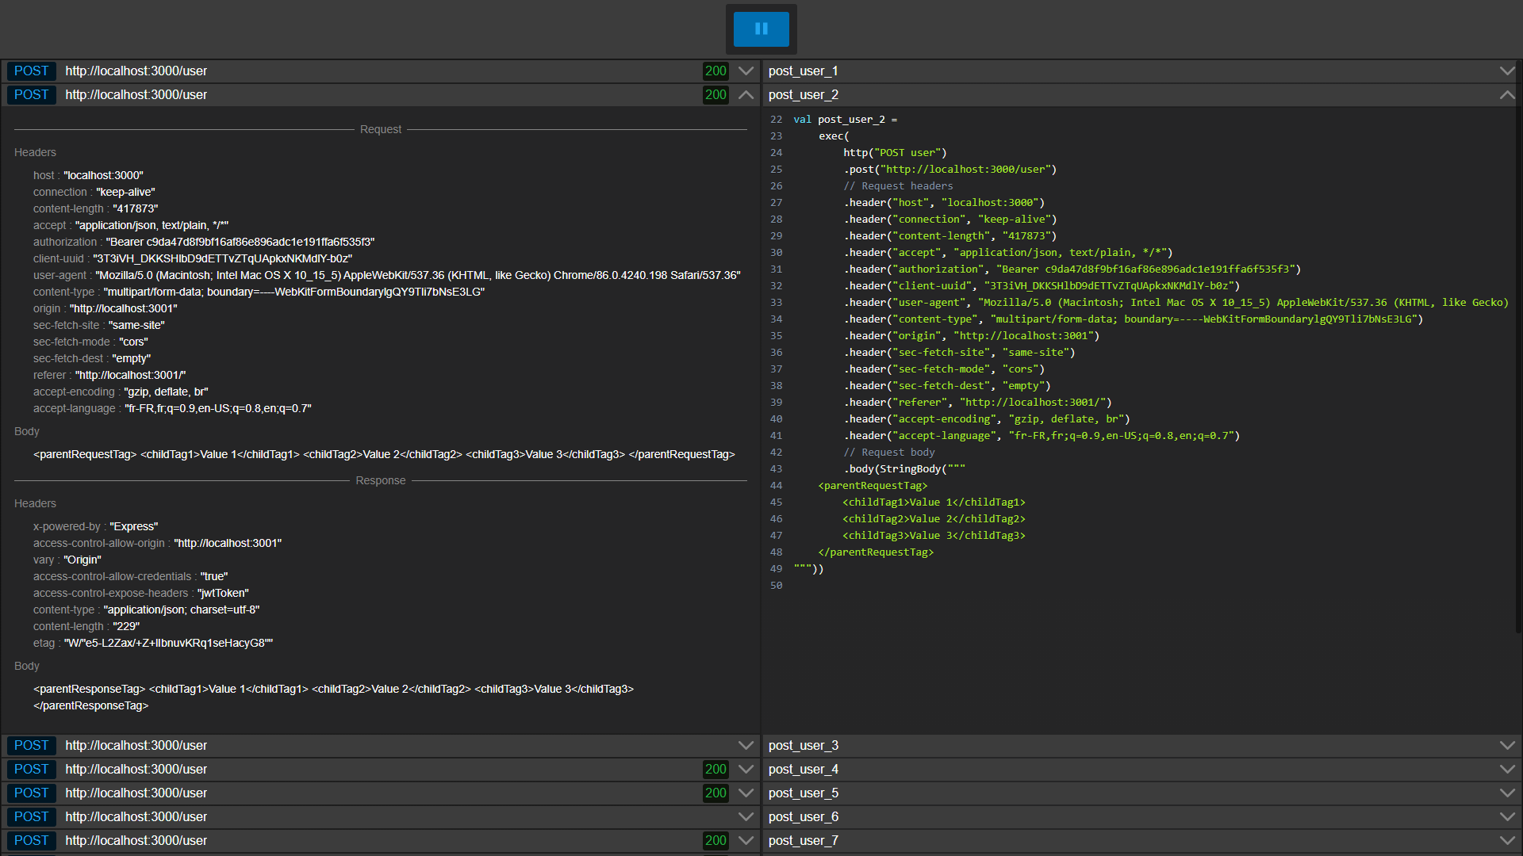Click code line 31 authorization header
1523x856 pixels.
click(1072, 269)
